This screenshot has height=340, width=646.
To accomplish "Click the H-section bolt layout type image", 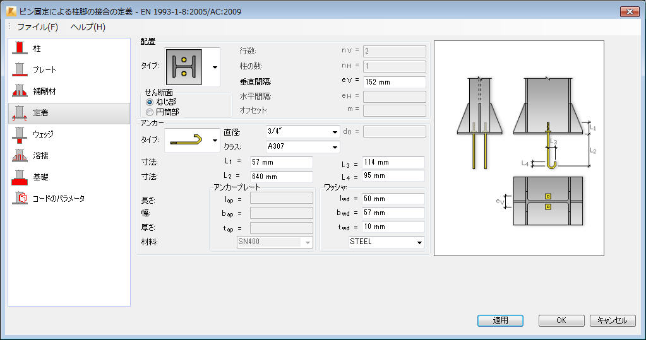I will click(184, 67).
